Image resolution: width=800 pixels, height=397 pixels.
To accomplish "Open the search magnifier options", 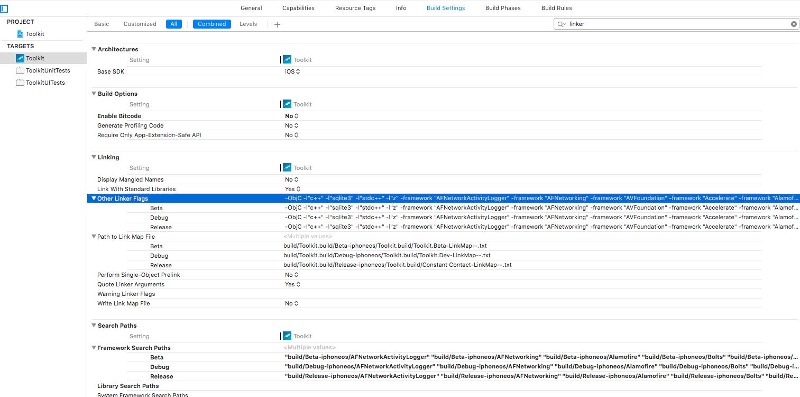I will coord(562,24).
